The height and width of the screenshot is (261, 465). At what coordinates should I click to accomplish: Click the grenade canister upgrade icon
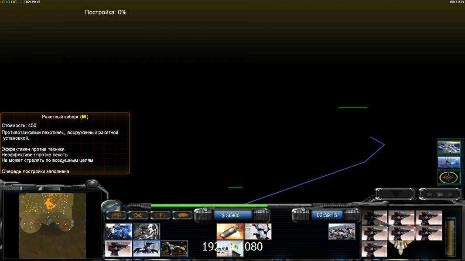[x=230, y=231]
